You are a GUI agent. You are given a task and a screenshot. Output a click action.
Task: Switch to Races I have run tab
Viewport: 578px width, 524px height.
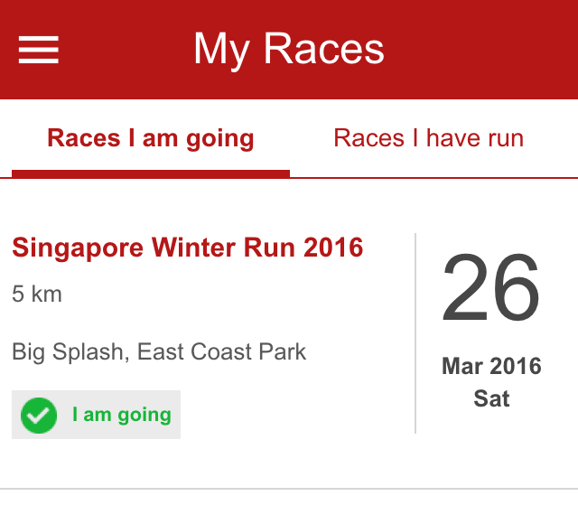[428, 138]
